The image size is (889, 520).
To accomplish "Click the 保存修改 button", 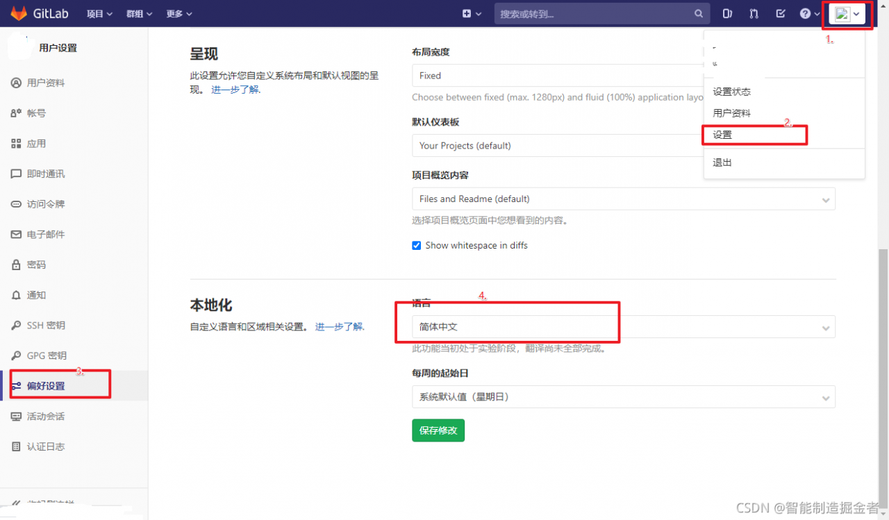I will click(x=438, y=430).
